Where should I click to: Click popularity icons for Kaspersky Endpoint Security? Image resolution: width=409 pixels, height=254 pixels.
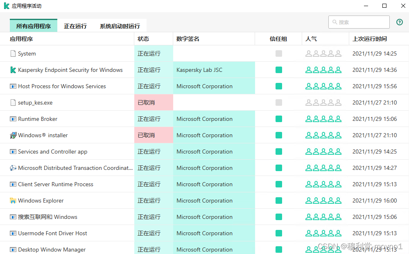coord(323,70)
